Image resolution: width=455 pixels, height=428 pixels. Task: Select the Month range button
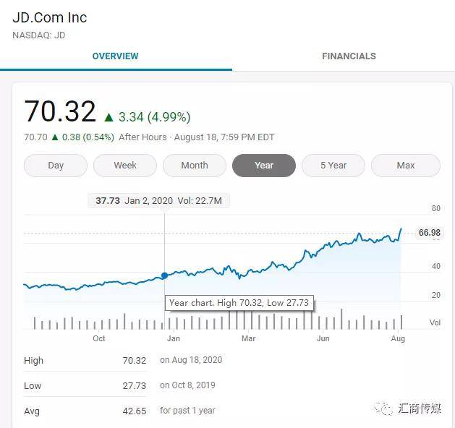pos(195,166)
